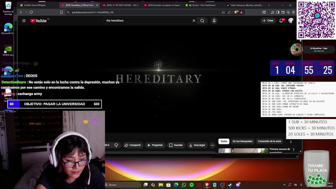Open Leo AI sparkle icon in toolbar

point(288,12)
